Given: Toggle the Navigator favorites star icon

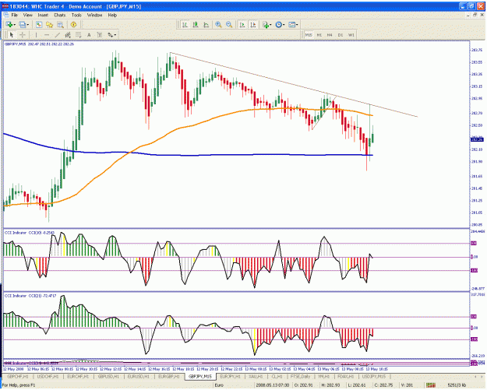Looking at the screenshot, I should click(x=49, y=24).
